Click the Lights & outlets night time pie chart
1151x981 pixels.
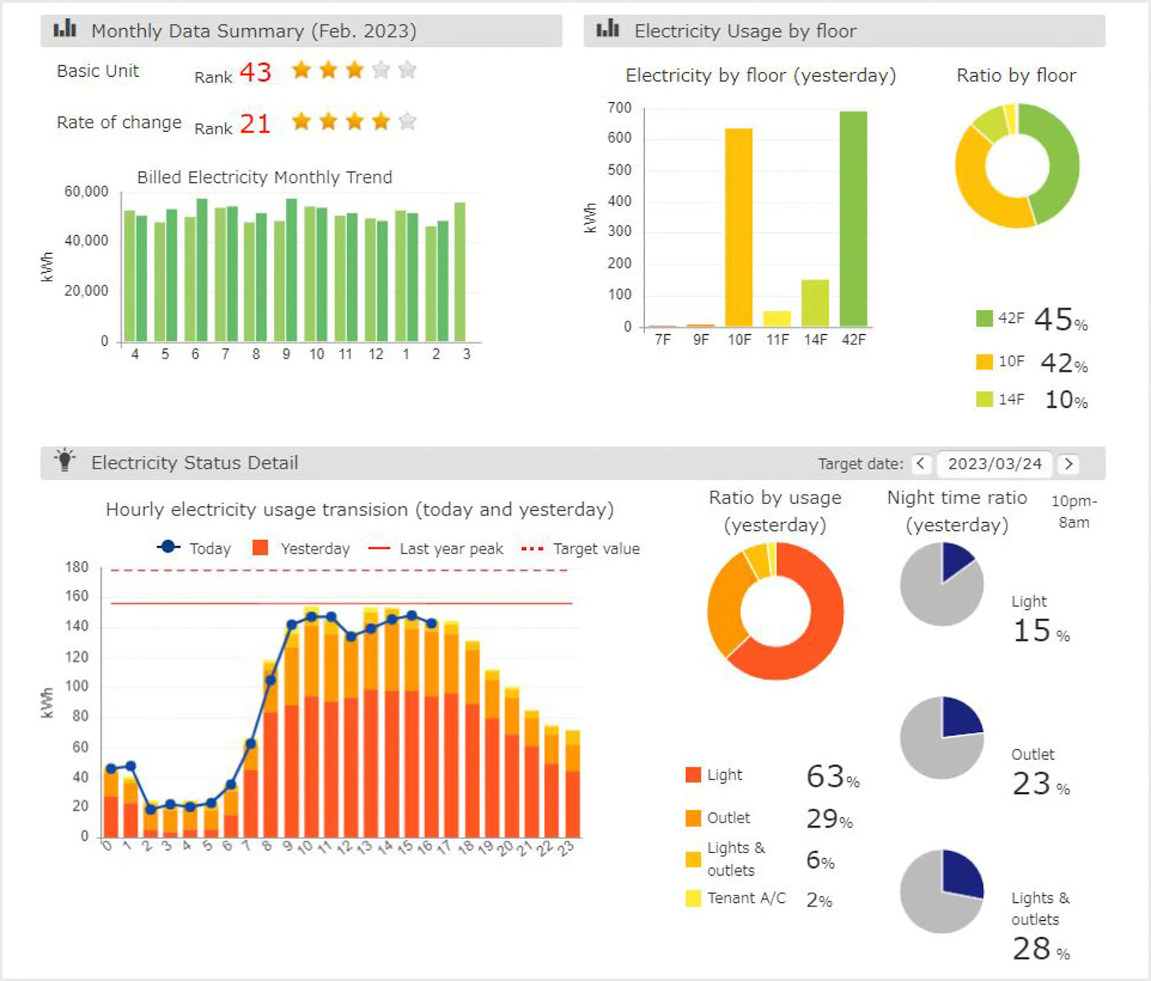click(941, 891)
